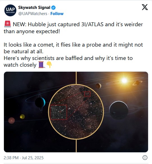Open the X logo icon

click(145, 7)
